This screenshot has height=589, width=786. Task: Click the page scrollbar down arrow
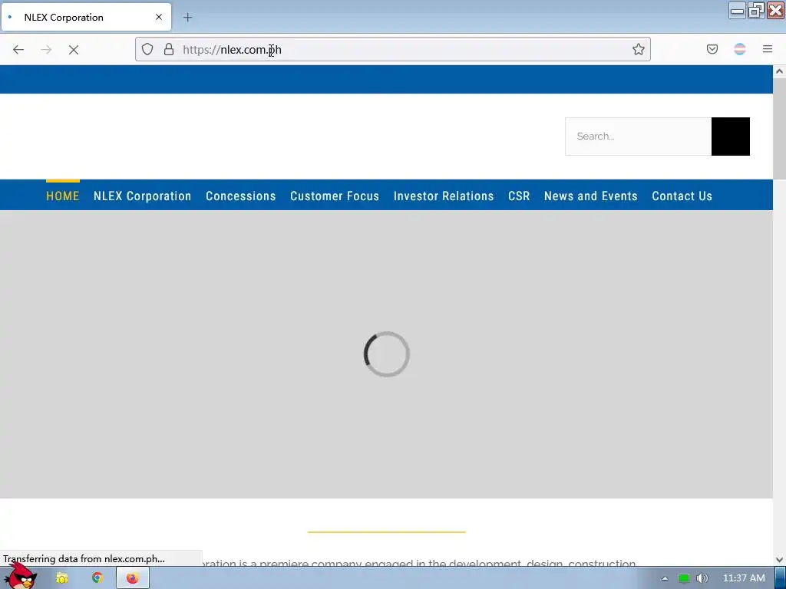tap(779, 559)
